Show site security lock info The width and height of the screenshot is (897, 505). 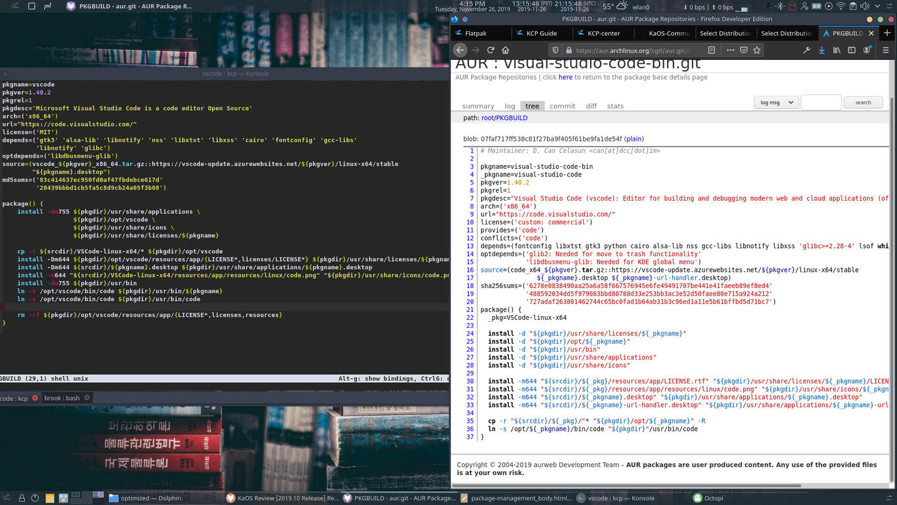568,50
